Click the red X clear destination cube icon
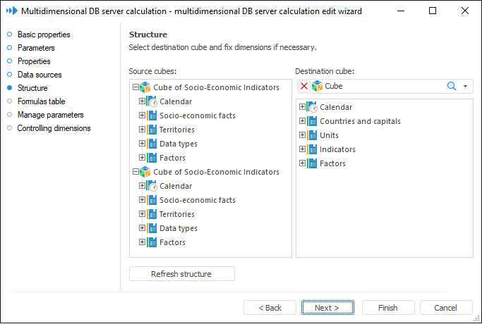The width and height of the screenshot is (482, 324). 304,86
